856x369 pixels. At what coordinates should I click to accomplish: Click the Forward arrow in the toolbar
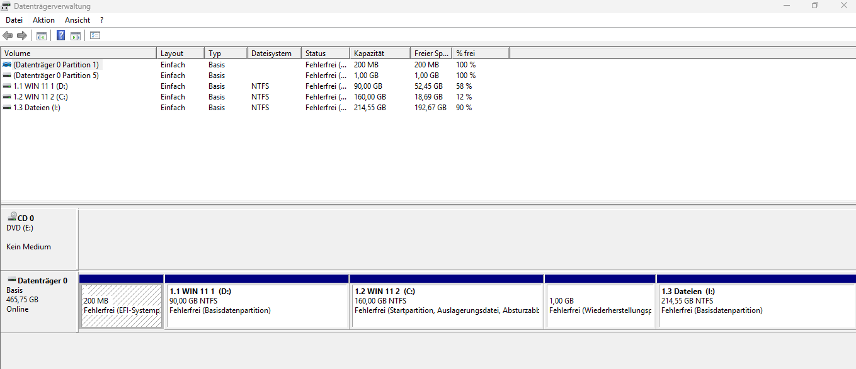point(22,36)
